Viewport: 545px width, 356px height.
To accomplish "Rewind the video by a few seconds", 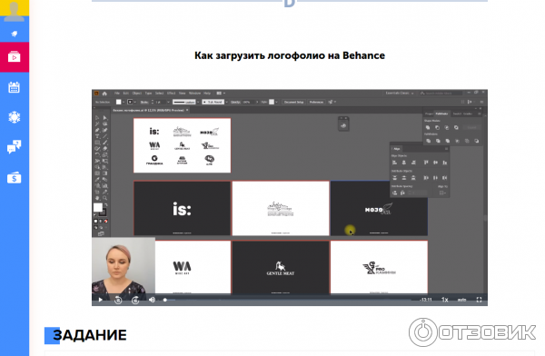I will [118, 300].
